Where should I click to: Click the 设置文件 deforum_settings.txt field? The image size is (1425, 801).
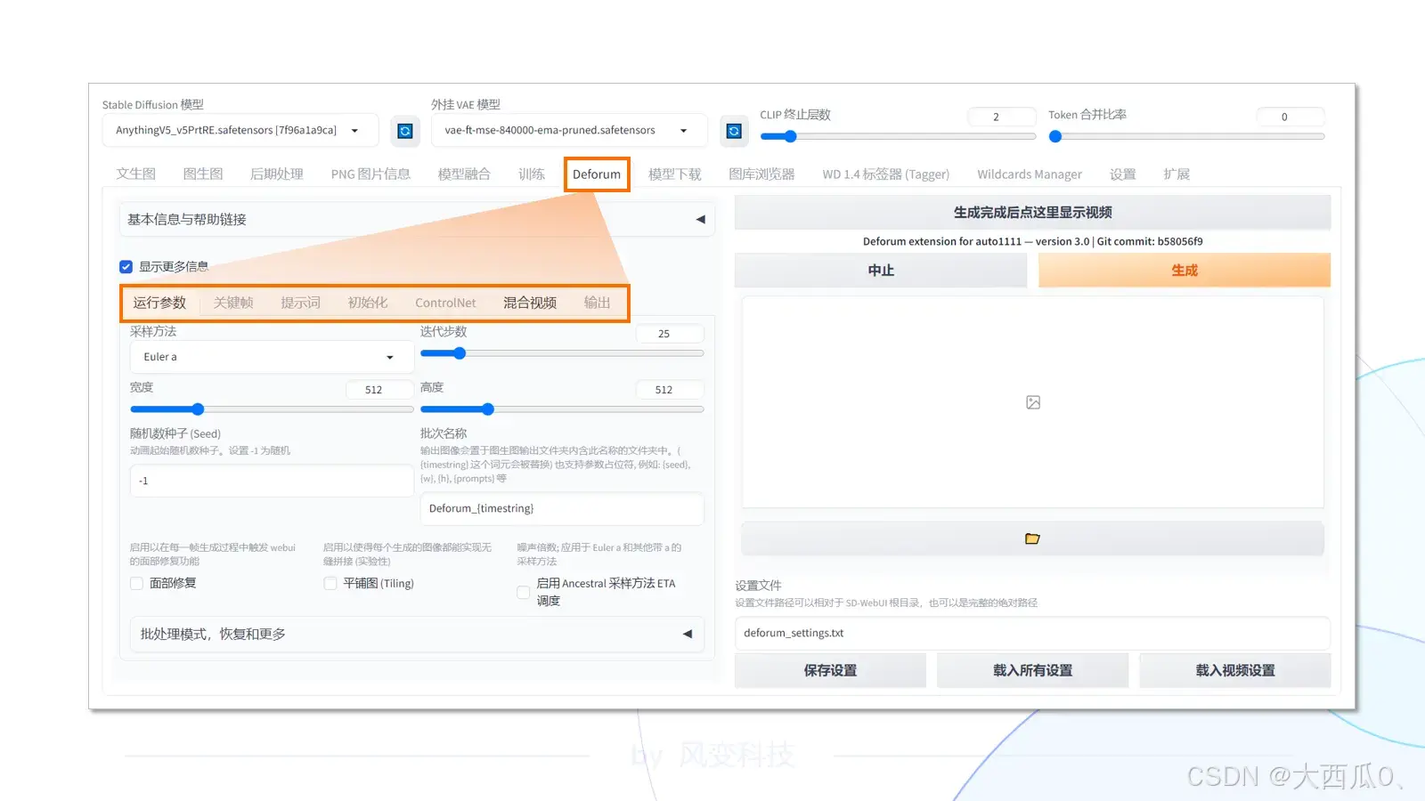(1032, 634)
